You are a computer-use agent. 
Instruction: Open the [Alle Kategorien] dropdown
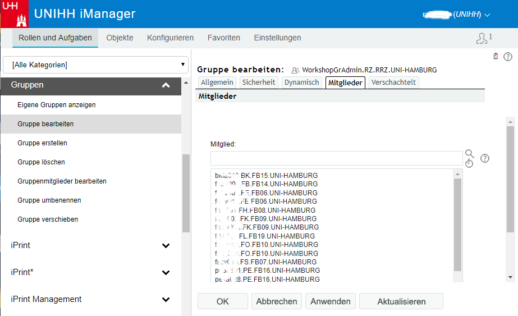[x=95, y=65]
